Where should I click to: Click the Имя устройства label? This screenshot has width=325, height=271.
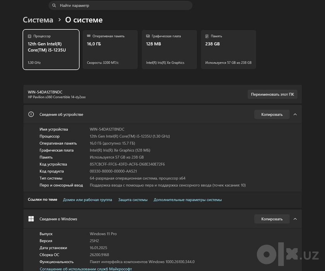click(x=54, y=129)
